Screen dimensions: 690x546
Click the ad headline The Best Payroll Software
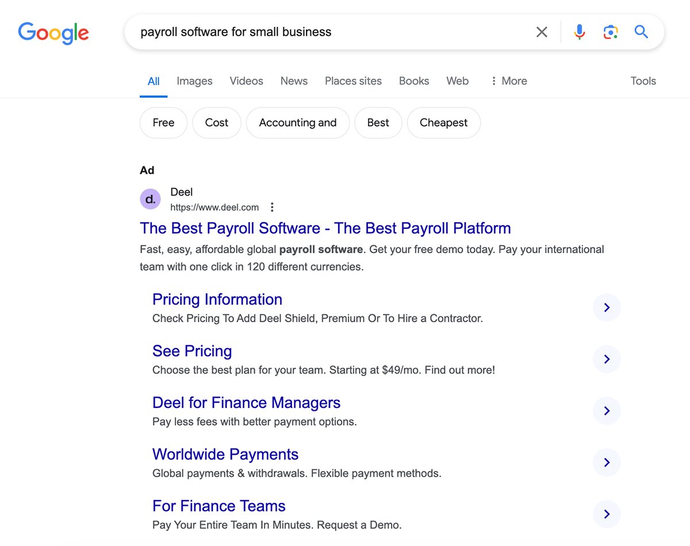click(x=325, y=228)
